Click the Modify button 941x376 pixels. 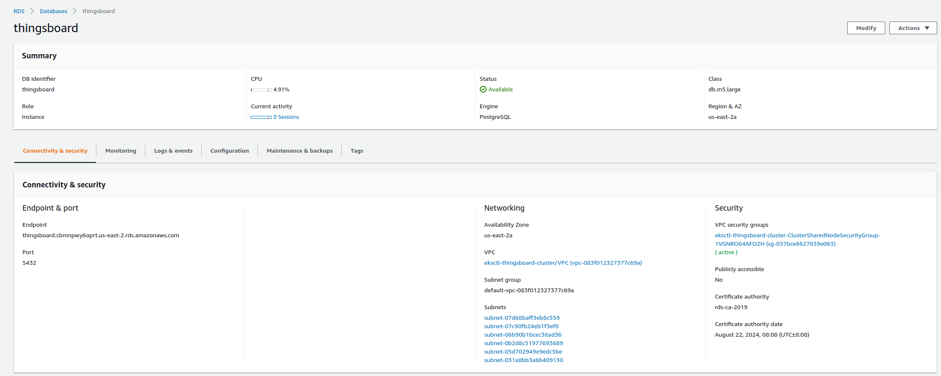[x=866, y=28]
